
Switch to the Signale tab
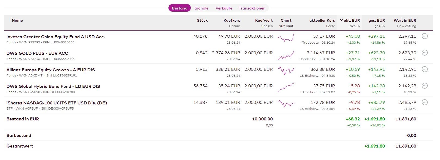pyautogui.click(x=201, y=8)
